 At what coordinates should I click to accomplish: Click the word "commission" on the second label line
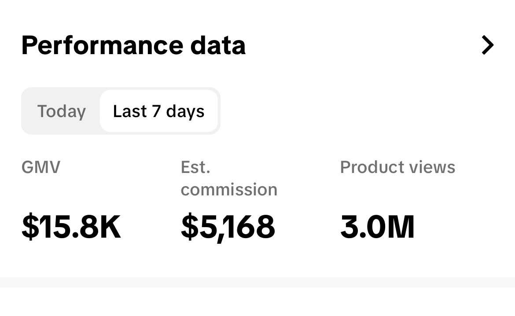point(229,190)
